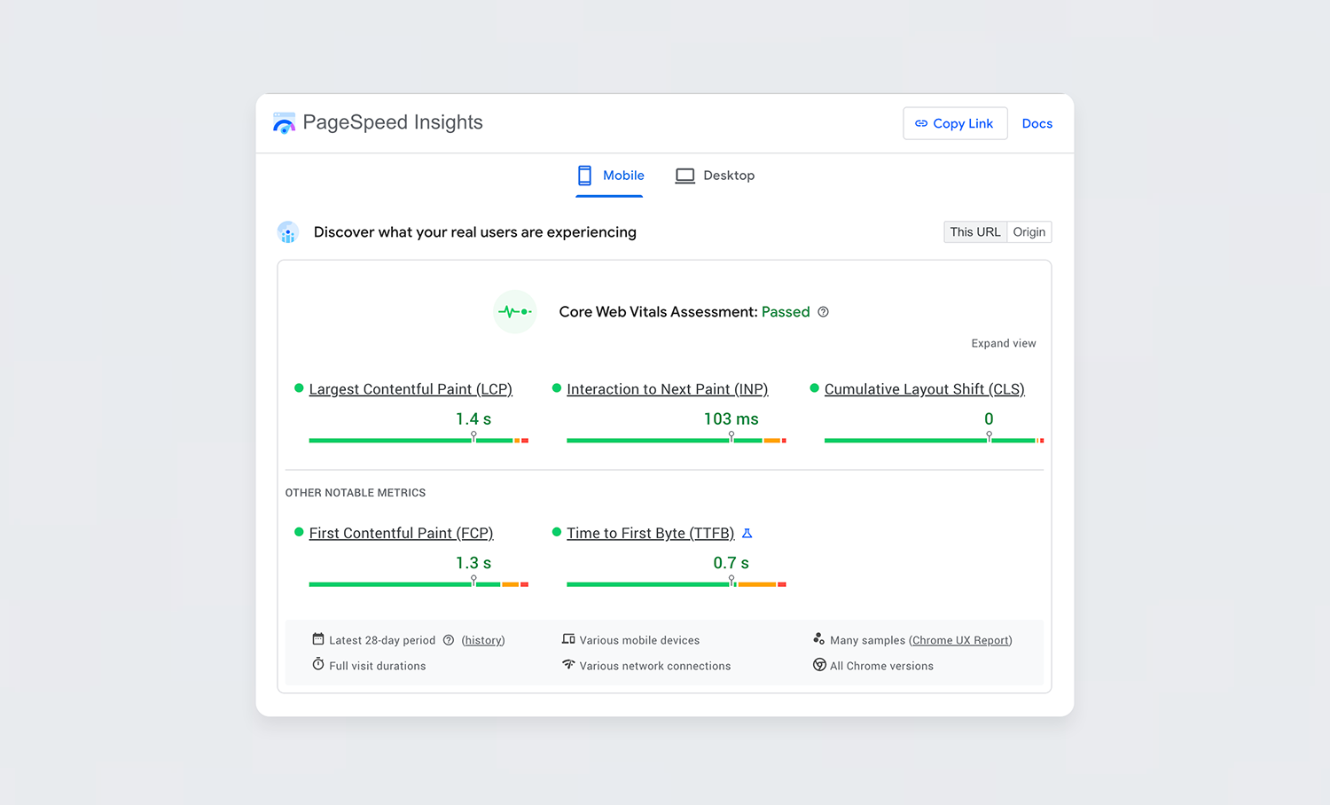
Task: Click the INP value 103 ms
Action: [731, 418]
